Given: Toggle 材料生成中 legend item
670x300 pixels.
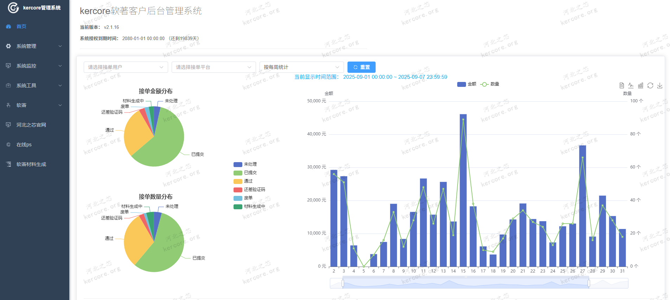Looking at the screenshot, I should (x=249, y=206).
